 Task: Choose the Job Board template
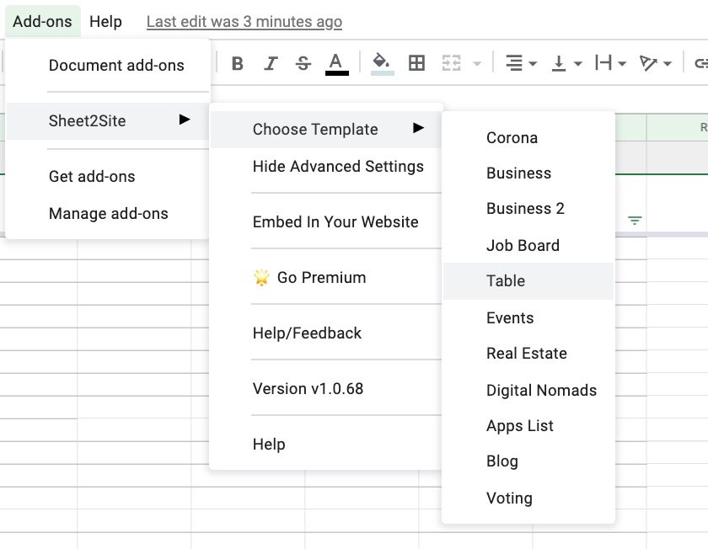(523, 246)
